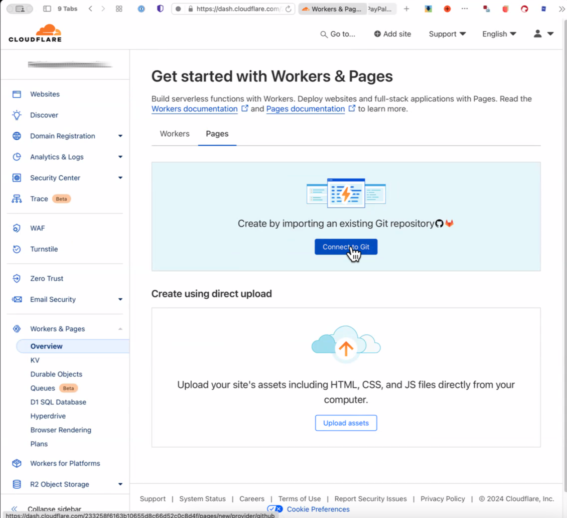Switch to the PayPal browser tab

pos(381,9)
